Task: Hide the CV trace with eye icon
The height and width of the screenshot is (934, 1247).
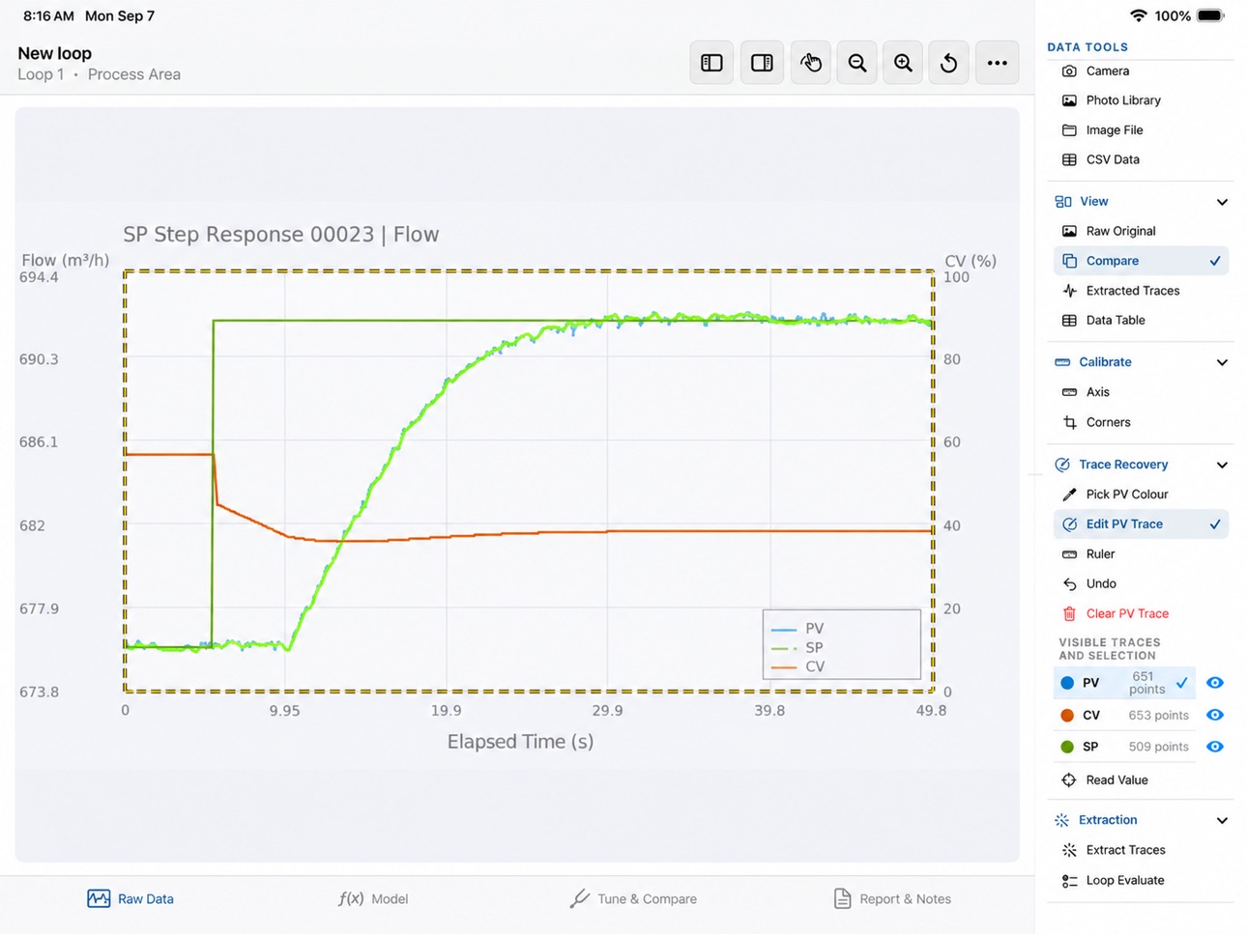Action: click(1215, 715)
